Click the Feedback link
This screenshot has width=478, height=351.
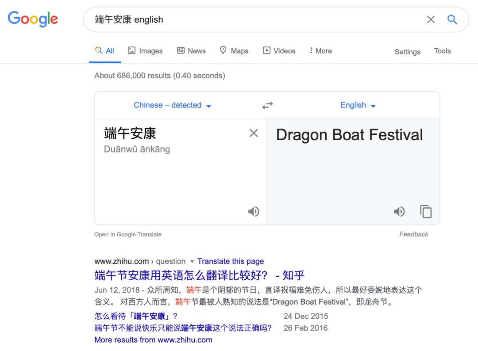point(414,234)
